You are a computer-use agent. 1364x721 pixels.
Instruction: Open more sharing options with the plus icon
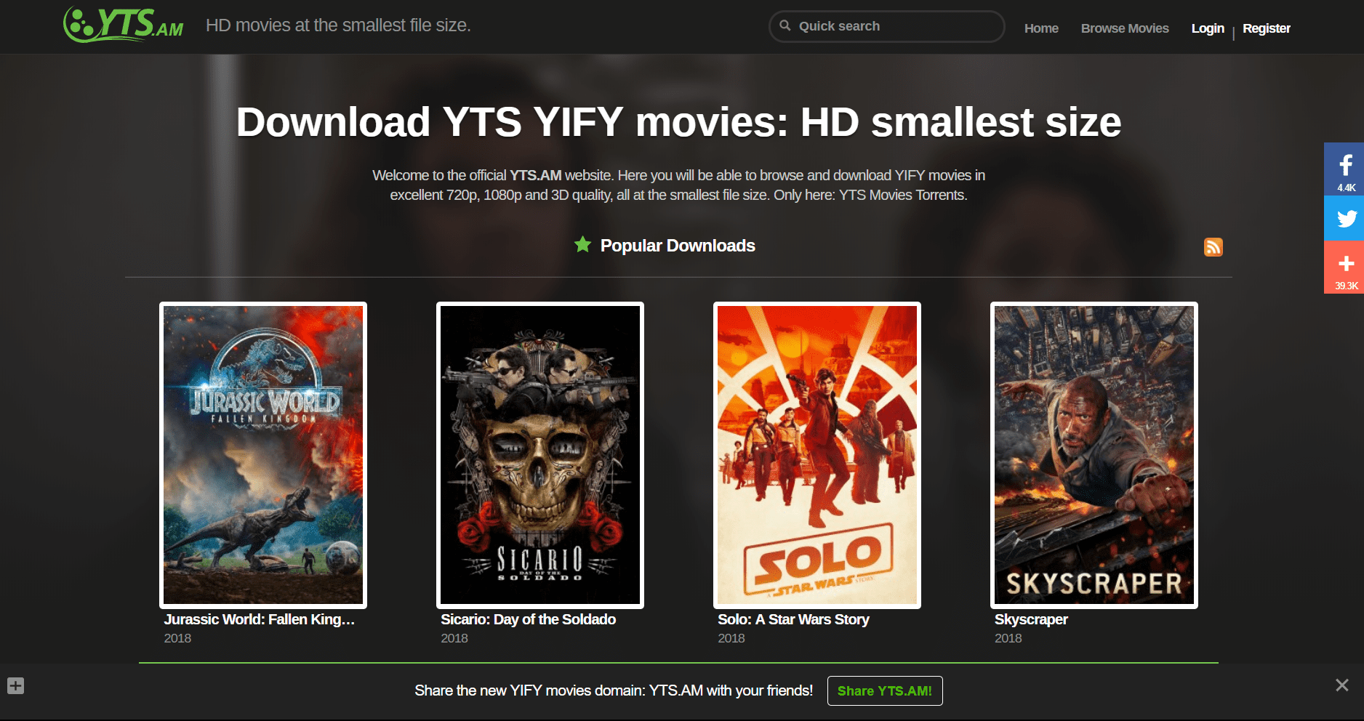tap(1345, 264)
